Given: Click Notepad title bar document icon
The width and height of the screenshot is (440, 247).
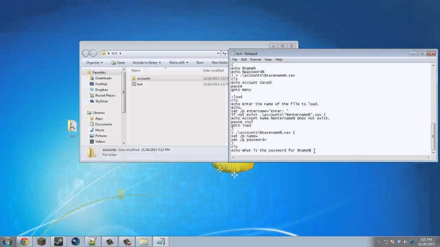Looking at the screenshot, I should pyautogui.click(x=233, y=54).
